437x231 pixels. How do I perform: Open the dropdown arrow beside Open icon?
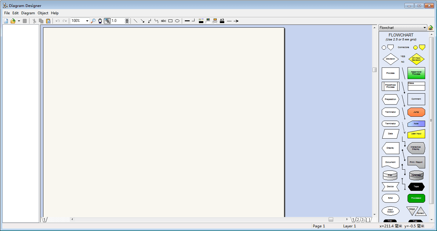click(x=19, y=21)
